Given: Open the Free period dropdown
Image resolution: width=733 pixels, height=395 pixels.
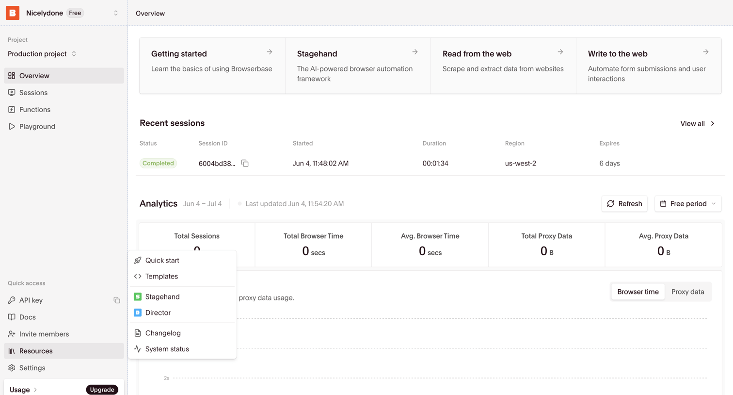Looking at the screenshot, I should point(688,204).
